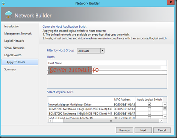
Task: Click the Filter by Host Group label
Action: [x=61, y=50]
